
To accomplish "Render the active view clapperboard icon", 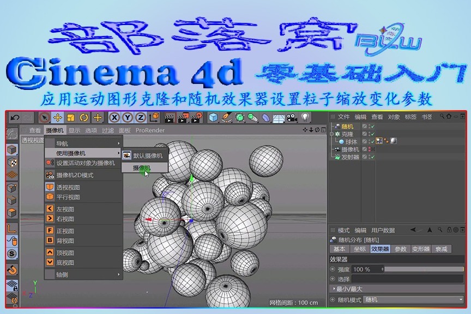I will (x=170, y=118).
